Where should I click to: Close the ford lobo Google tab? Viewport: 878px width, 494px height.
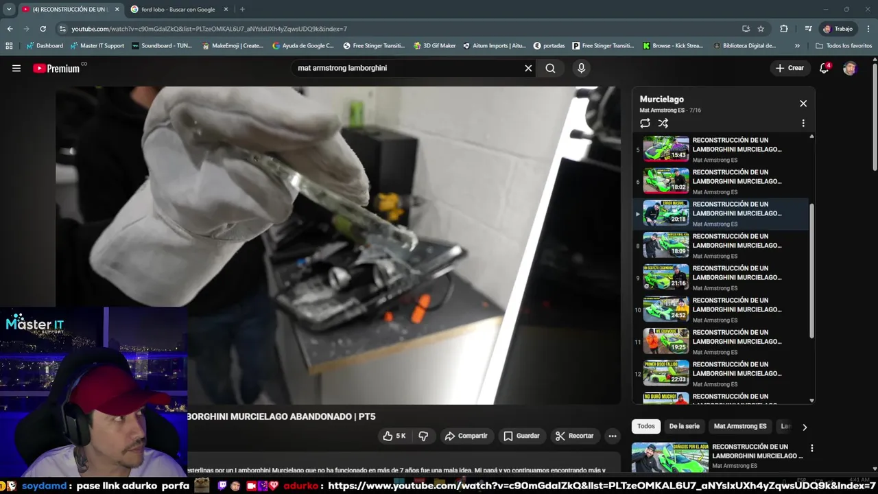(x=226, y=9)
